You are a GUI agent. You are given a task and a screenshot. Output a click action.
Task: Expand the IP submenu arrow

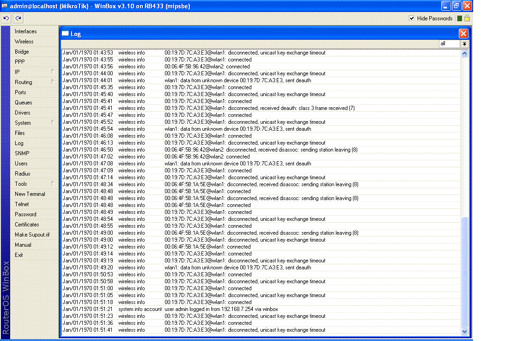coord(53,72)
